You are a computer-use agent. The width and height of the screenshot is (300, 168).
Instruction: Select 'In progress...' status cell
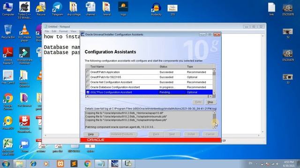click(x=172, y=87)
